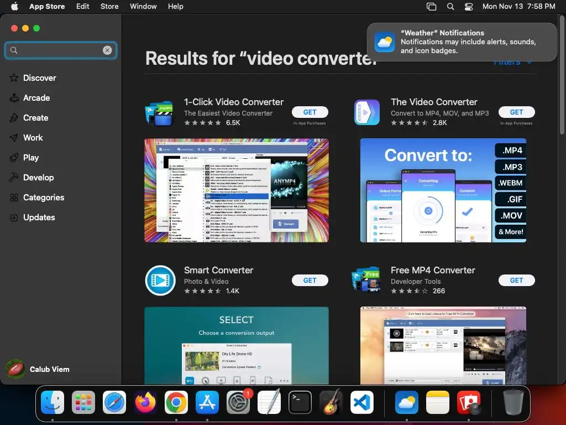View the Free MP4 Converter screenshot
The height and width of the screenshot is (425, 566).
coord(443,345)
